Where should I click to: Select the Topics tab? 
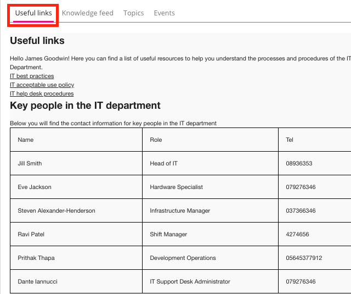[x=133, y=13]
